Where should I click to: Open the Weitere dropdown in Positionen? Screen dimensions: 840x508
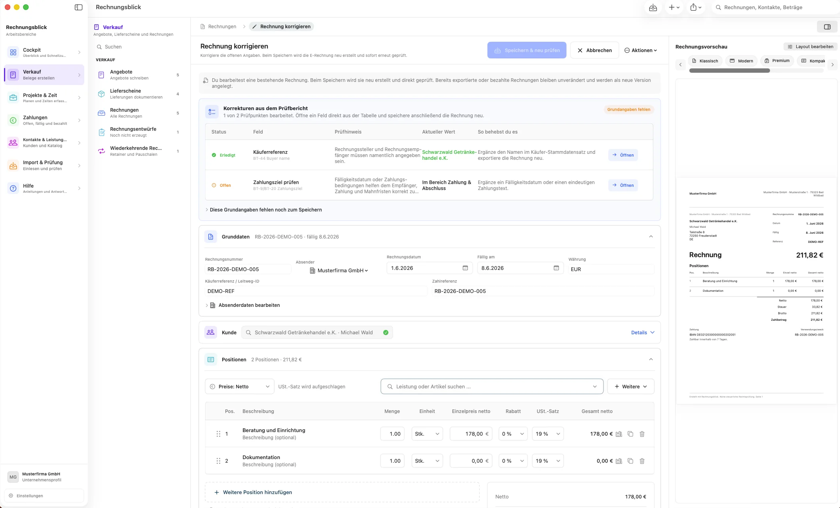(x=630, y=386)
